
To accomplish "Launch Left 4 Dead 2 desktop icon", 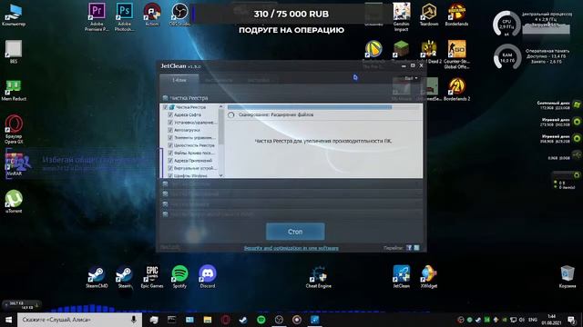I will click(429, 52).
